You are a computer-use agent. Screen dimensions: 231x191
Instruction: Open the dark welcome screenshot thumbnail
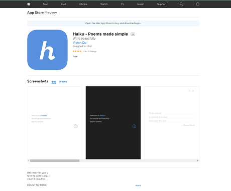(x=113, y=123)
